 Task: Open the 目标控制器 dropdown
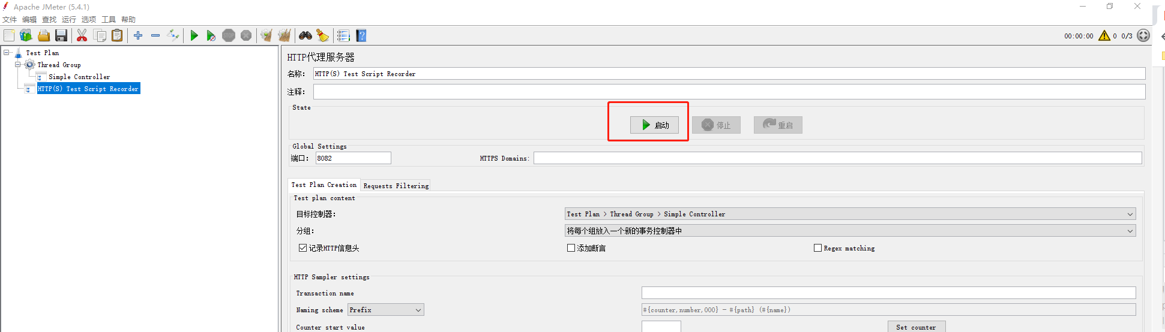pos(850,214)
